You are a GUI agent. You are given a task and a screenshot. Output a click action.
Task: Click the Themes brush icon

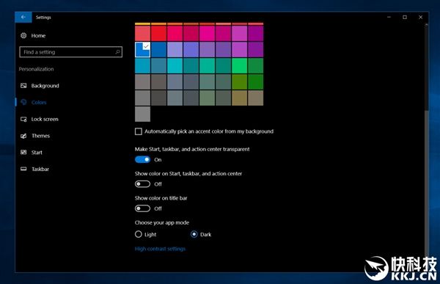(x=23, y=136)
